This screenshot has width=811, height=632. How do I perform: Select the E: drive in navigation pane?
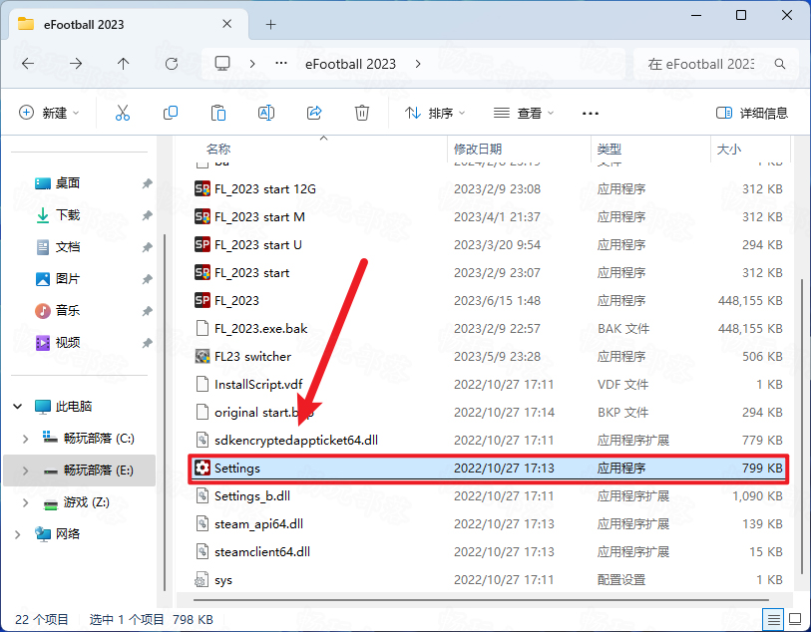[x=79, y=471]
